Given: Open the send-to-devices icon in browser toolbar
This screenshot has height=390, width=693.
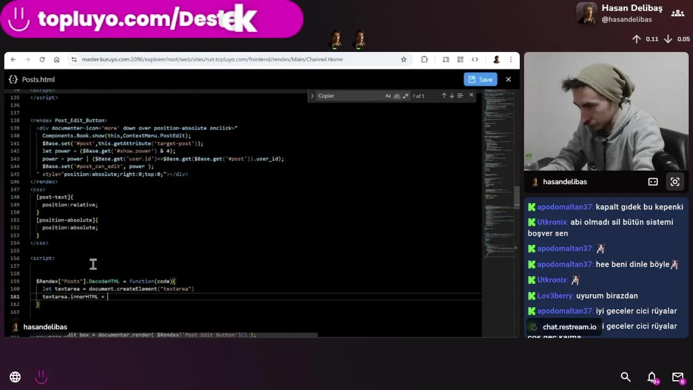Looking at the screenshot, I should pyautogui.click(x=446, y=60).
